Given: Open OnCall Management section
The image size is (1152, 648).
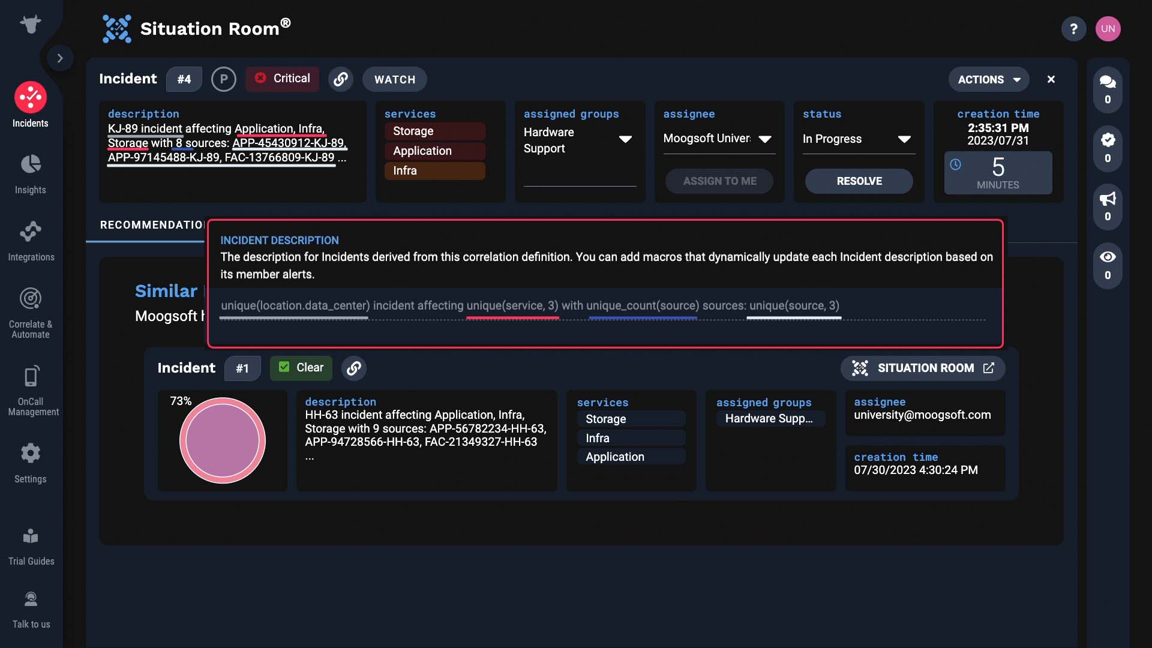Looking at the screenshot, I should (32, 390).
